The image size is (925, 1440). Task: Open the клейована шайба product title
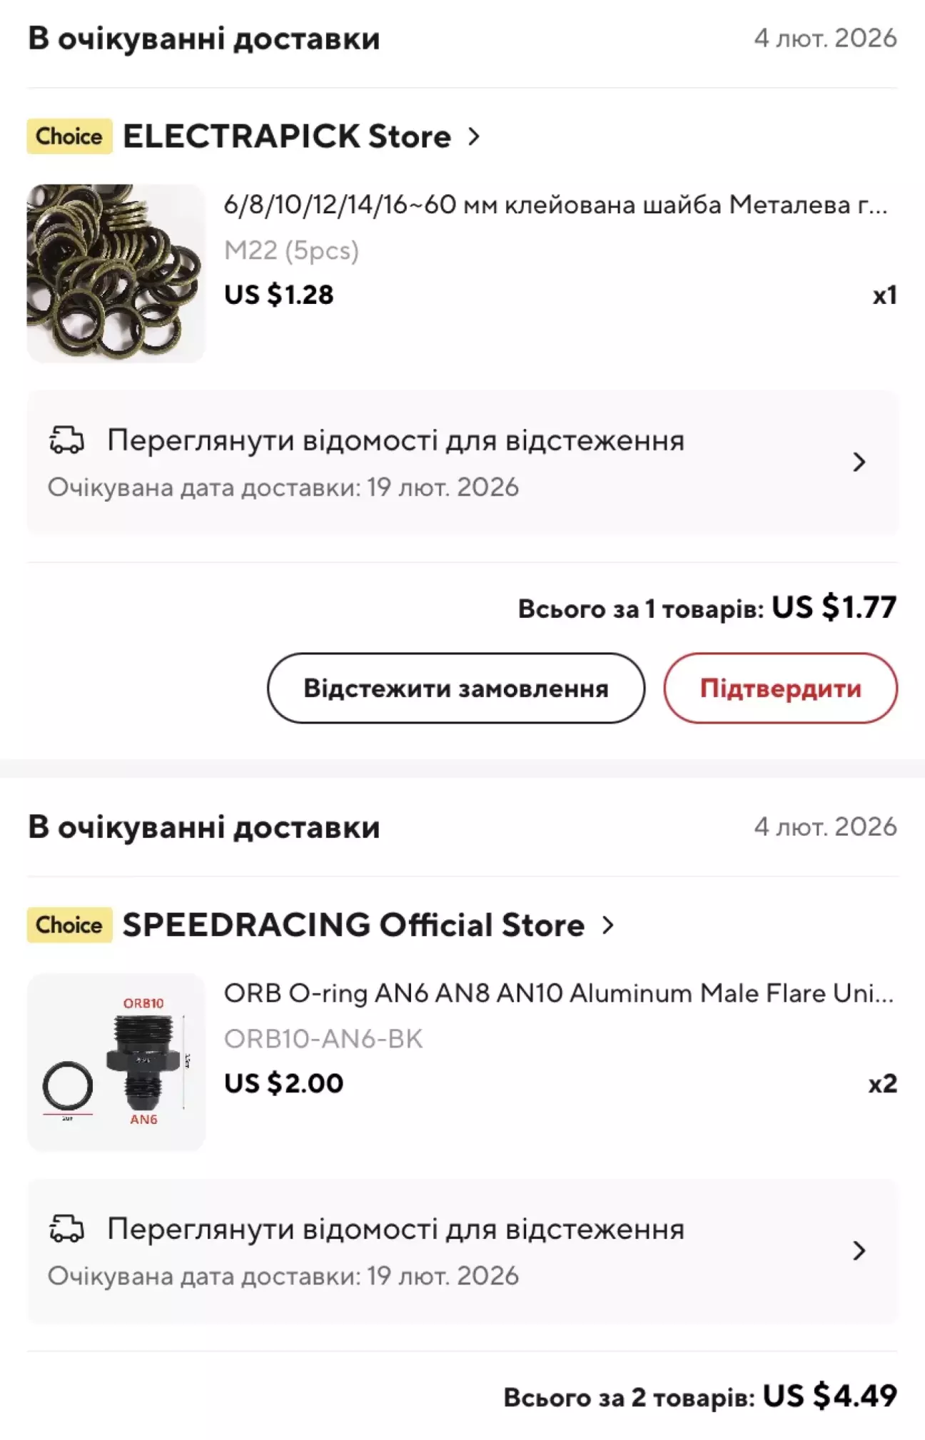coord(555,206)
